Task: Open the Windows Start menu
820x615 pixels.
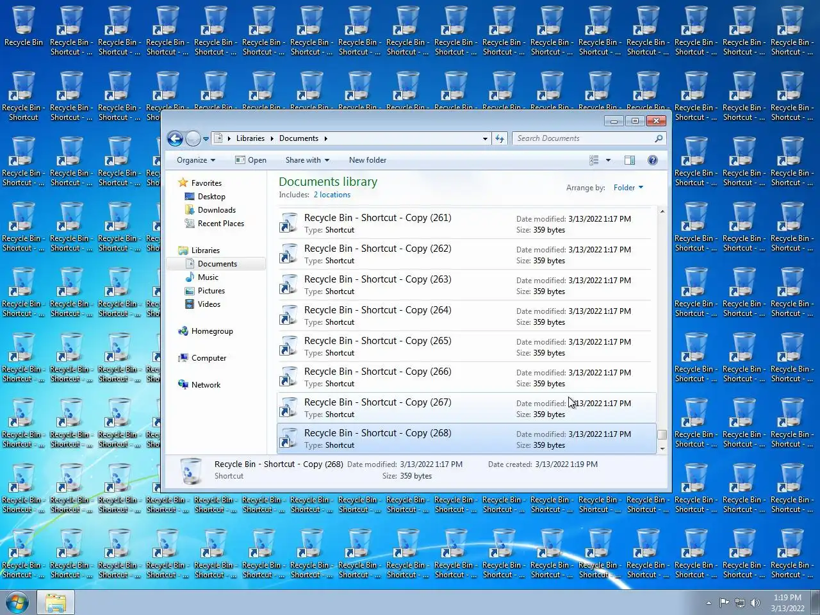Action: 17,603
